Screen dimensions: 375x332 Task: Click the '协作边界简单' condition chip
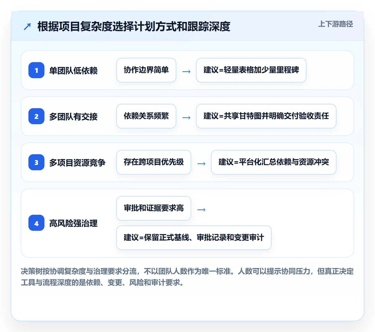click(x=146, y=70)
